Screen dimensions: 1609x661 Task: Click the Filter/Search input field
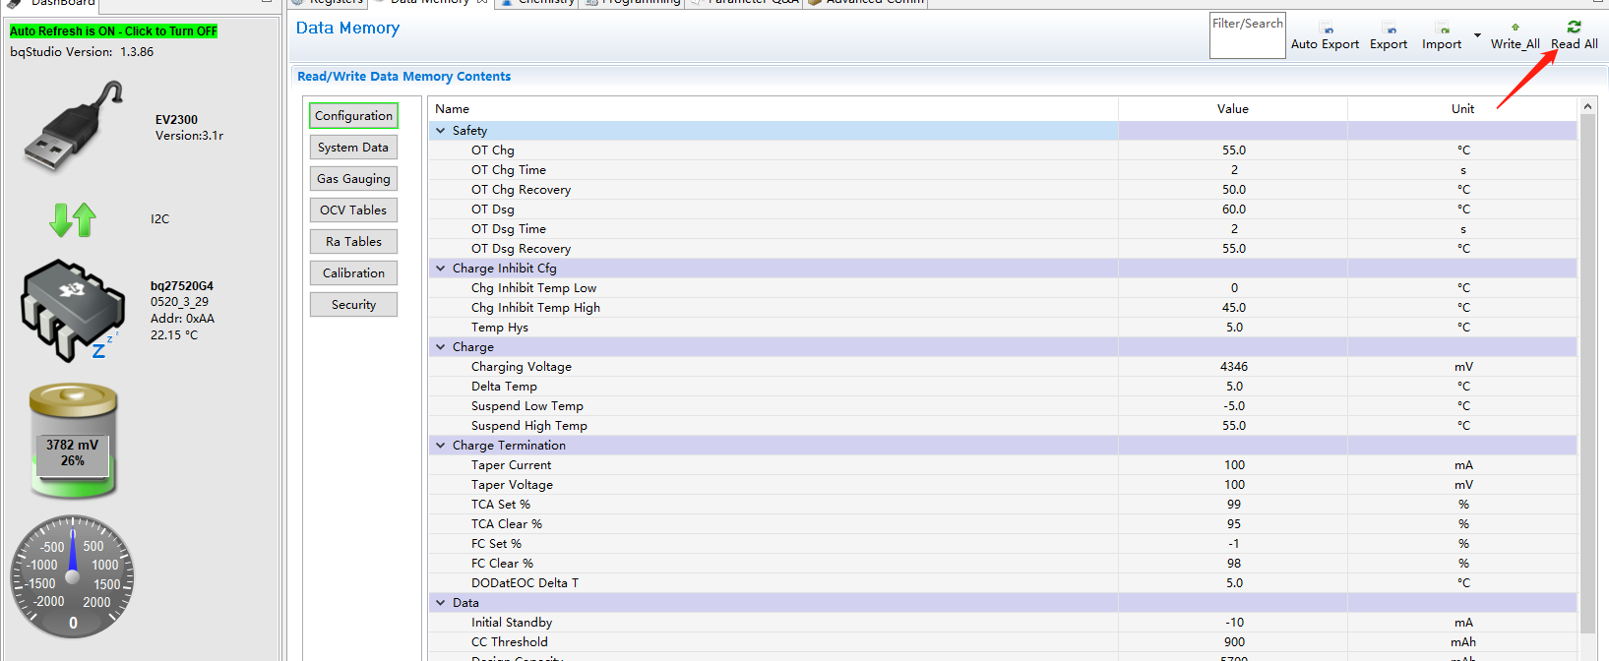pos(1247,35)
